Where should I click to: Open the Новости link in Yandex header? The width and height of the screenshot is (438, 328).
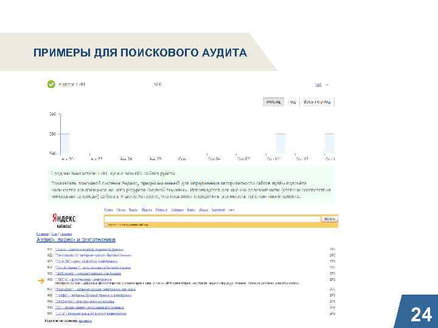pos(161,210)
